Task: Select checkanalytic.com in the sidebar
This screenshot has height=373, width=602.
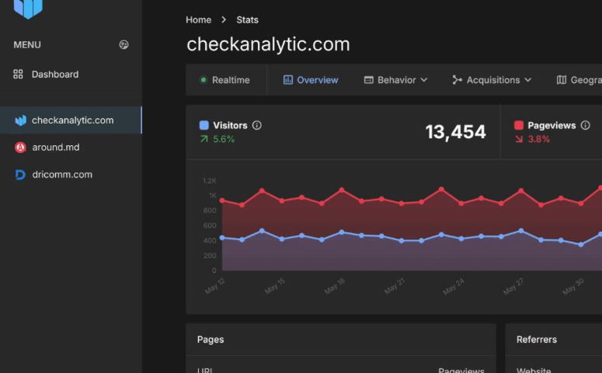Action: click(71, 120)
